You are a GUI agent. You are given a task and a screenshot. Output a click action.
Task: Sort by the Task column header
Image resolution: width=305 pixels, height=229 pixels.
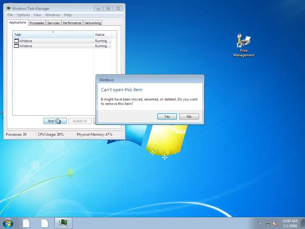tap(53, 35)
